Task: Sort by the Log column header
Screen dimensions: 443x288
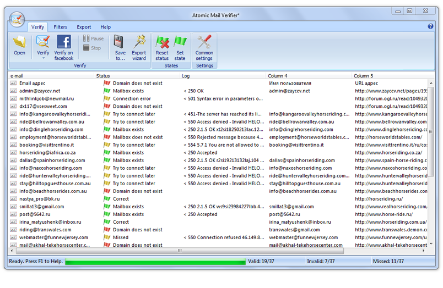Action: (x=223, y=76)
